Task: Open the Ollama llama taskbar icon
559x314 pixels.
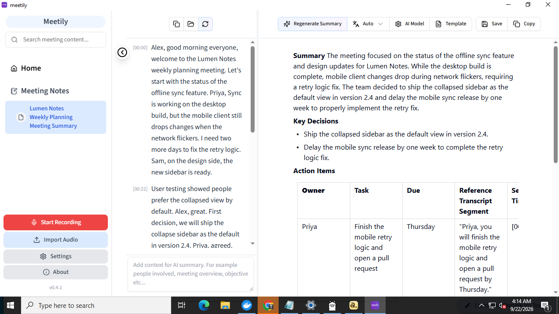Action: (x=332, y=305)
